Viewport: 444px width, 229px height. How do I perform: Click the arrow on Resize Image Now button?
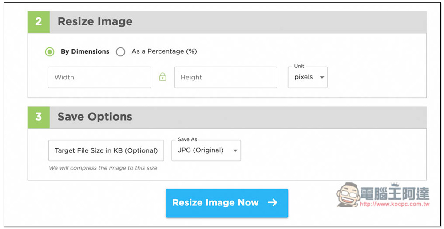[273, 202]
